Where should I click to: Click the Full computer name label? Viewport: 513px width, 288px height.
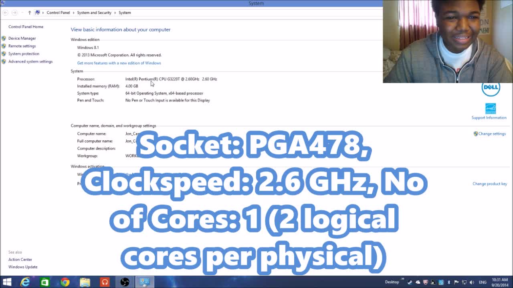click(x=95, y=141)
